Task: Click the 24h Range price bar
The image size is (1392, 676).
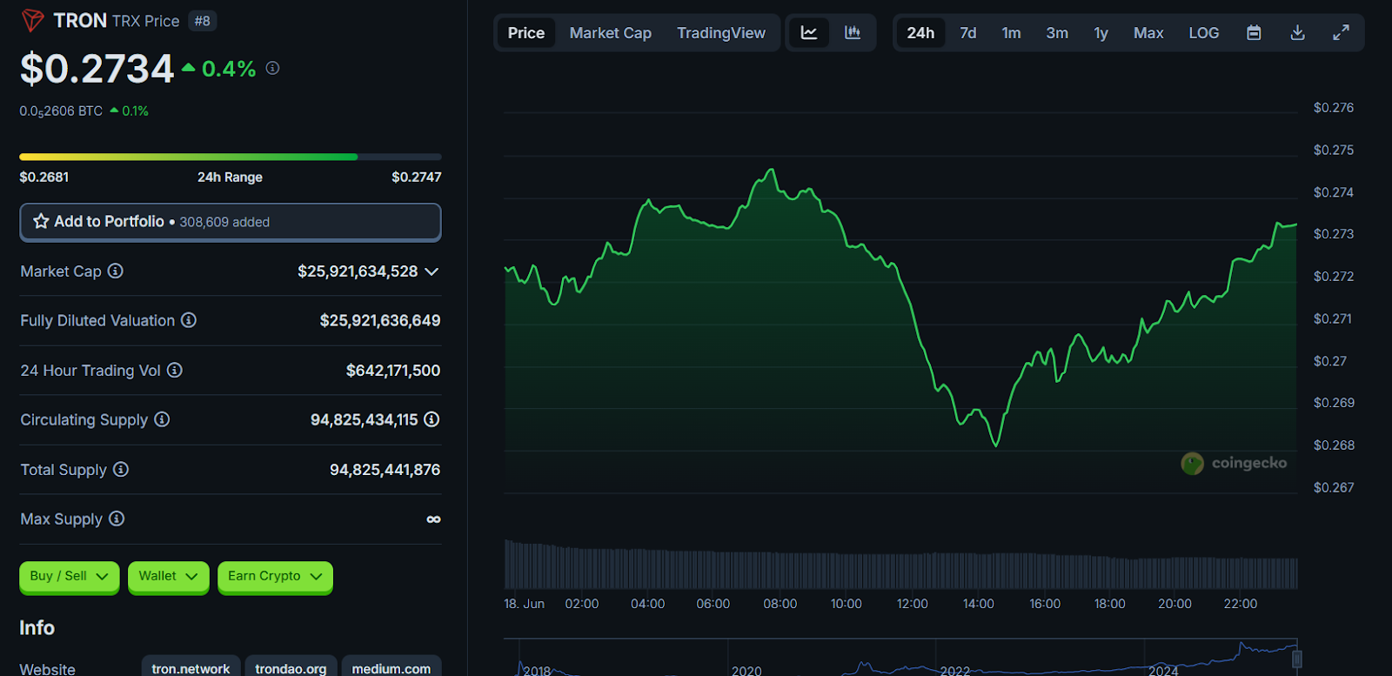Action: tap(230, 157)
